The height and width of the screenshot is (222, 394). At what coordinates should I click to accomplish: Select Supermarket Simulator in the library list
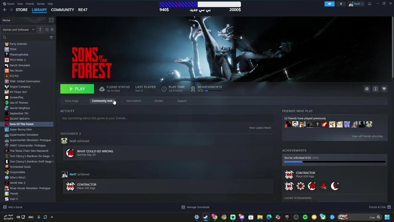24,135
